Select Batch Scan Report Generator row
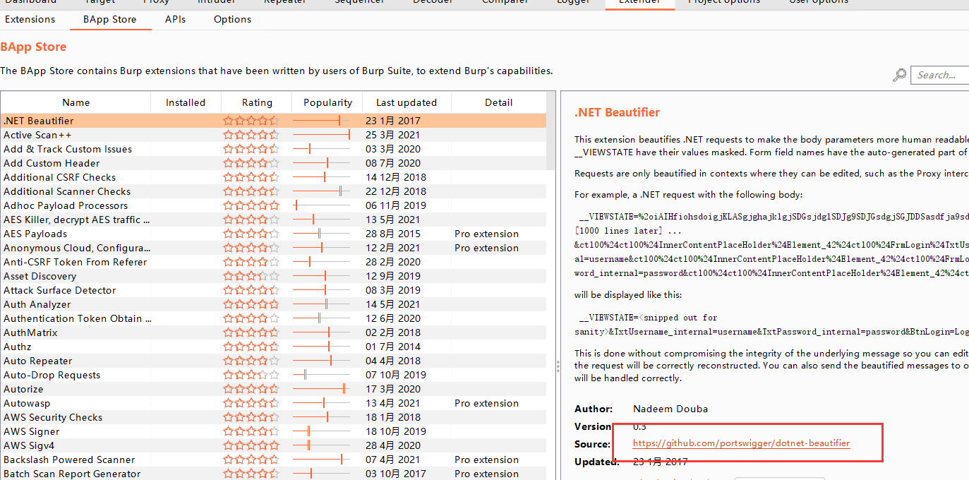The image size is (969, 480). [x=273, y=474]
